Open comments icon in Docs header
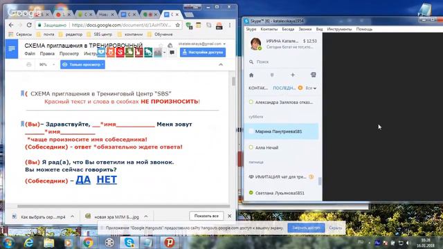 click(172, 53)
